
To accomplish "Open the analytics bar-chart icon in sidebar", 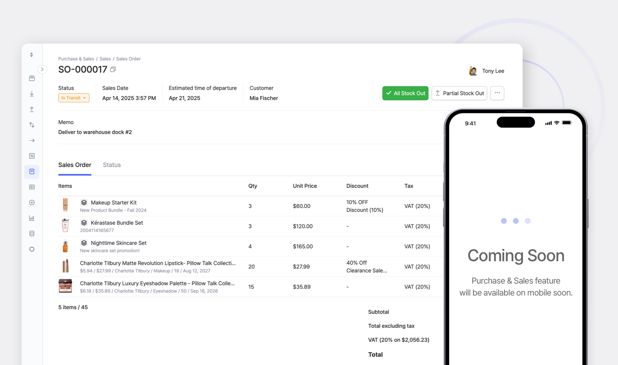I will coord(32,218).
